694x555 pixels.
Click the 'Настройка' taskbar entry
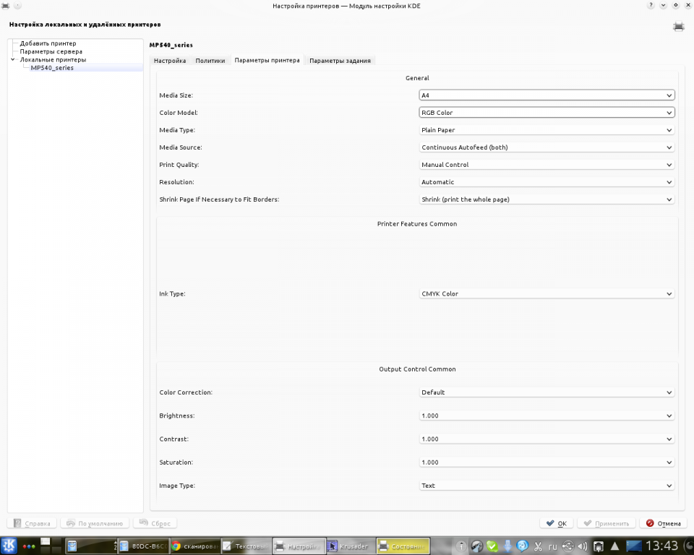pos(299,546)
